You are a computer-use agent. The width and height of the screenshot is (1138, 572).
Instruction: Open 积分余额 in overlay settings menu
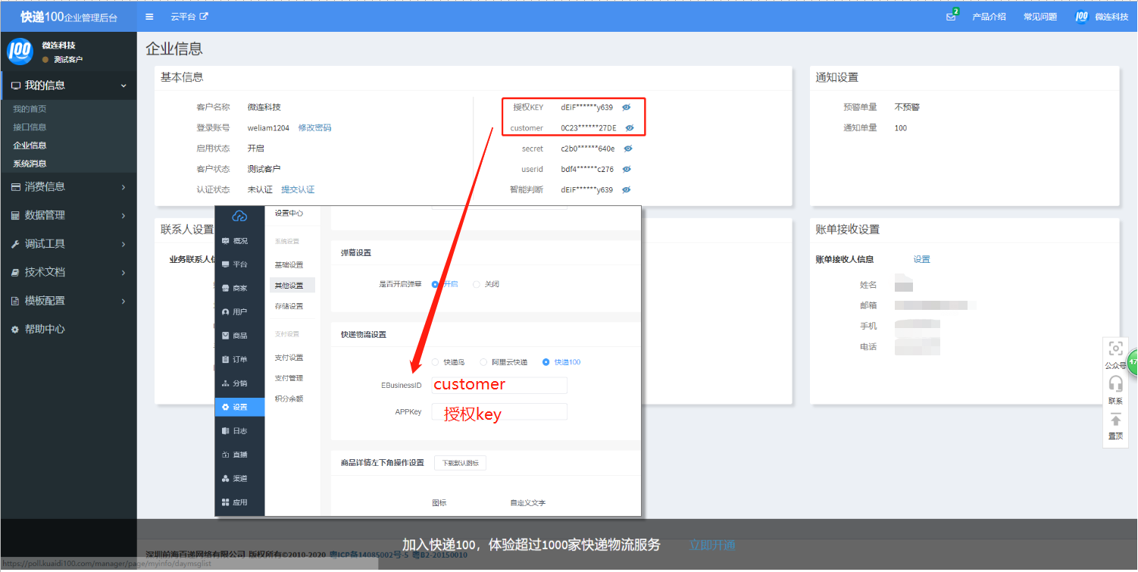coord(289,399)
